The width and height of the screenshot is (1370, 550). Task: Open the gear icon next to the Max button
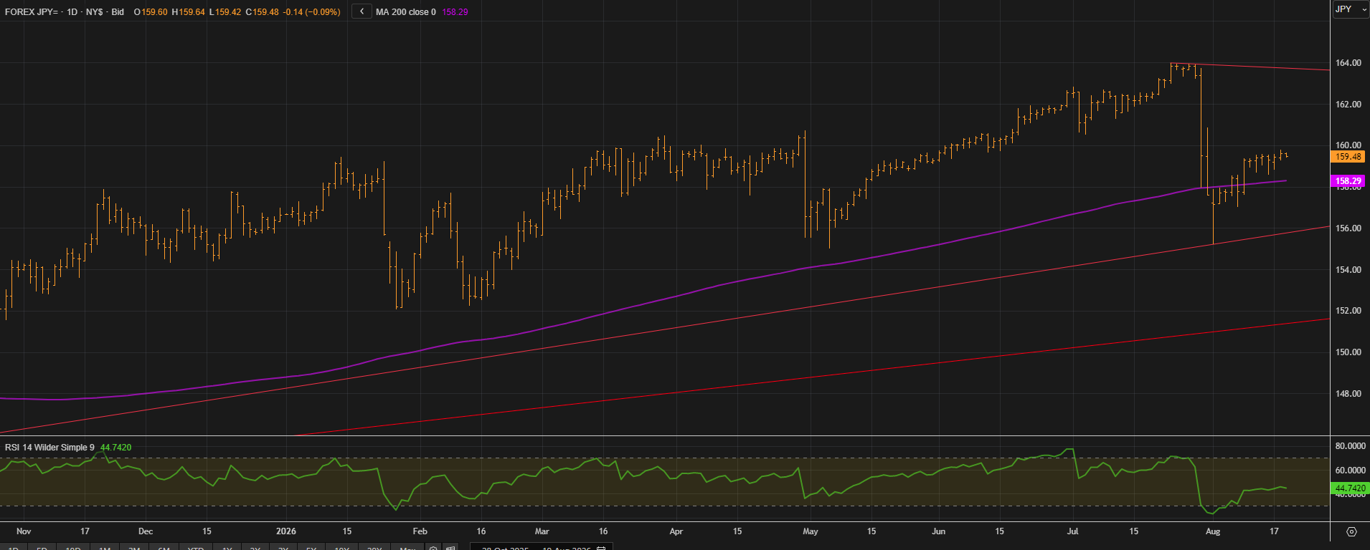coord(433,548)
